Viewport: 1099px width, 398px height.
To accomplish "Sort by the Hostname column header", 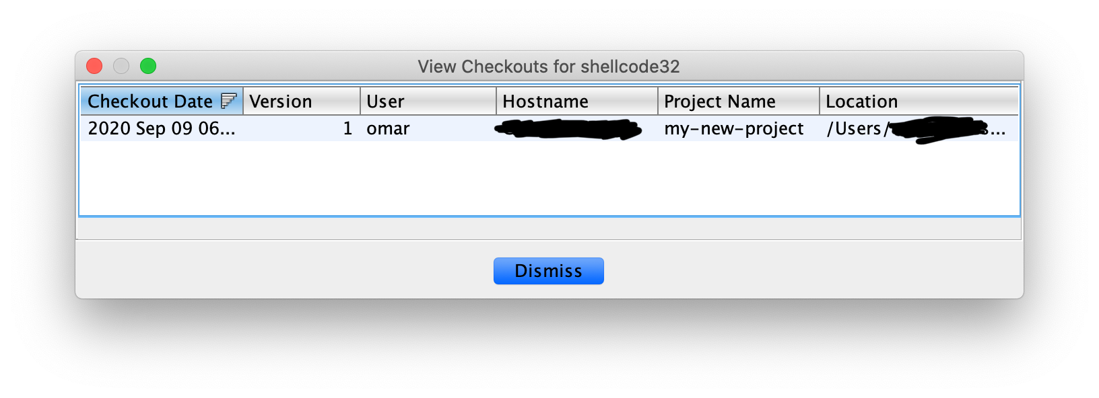I will (x=577, y=101).
